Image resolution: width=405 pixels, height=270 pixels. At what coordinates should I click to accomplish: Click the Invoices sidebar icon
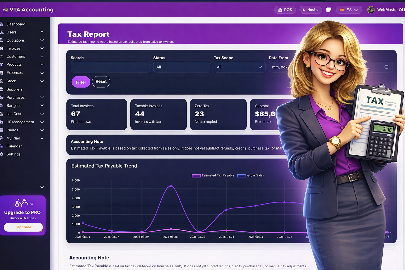pos(1,49)
